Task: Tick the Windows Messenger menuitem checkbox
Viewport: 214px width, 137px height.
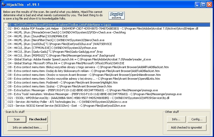Action: 6,94
